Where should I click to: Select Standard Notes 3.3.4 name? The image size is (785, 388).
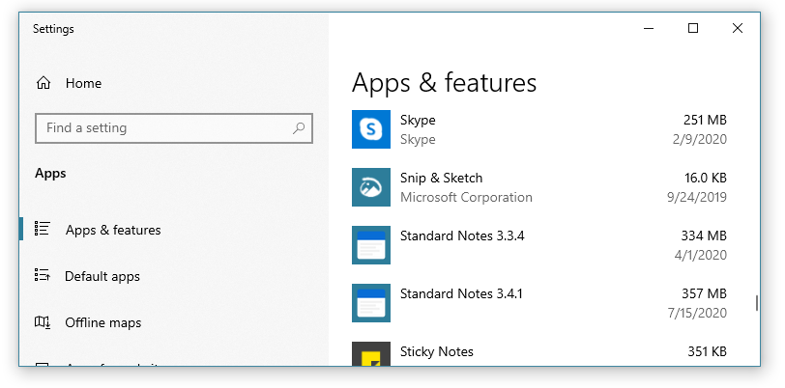click(462, 236)
